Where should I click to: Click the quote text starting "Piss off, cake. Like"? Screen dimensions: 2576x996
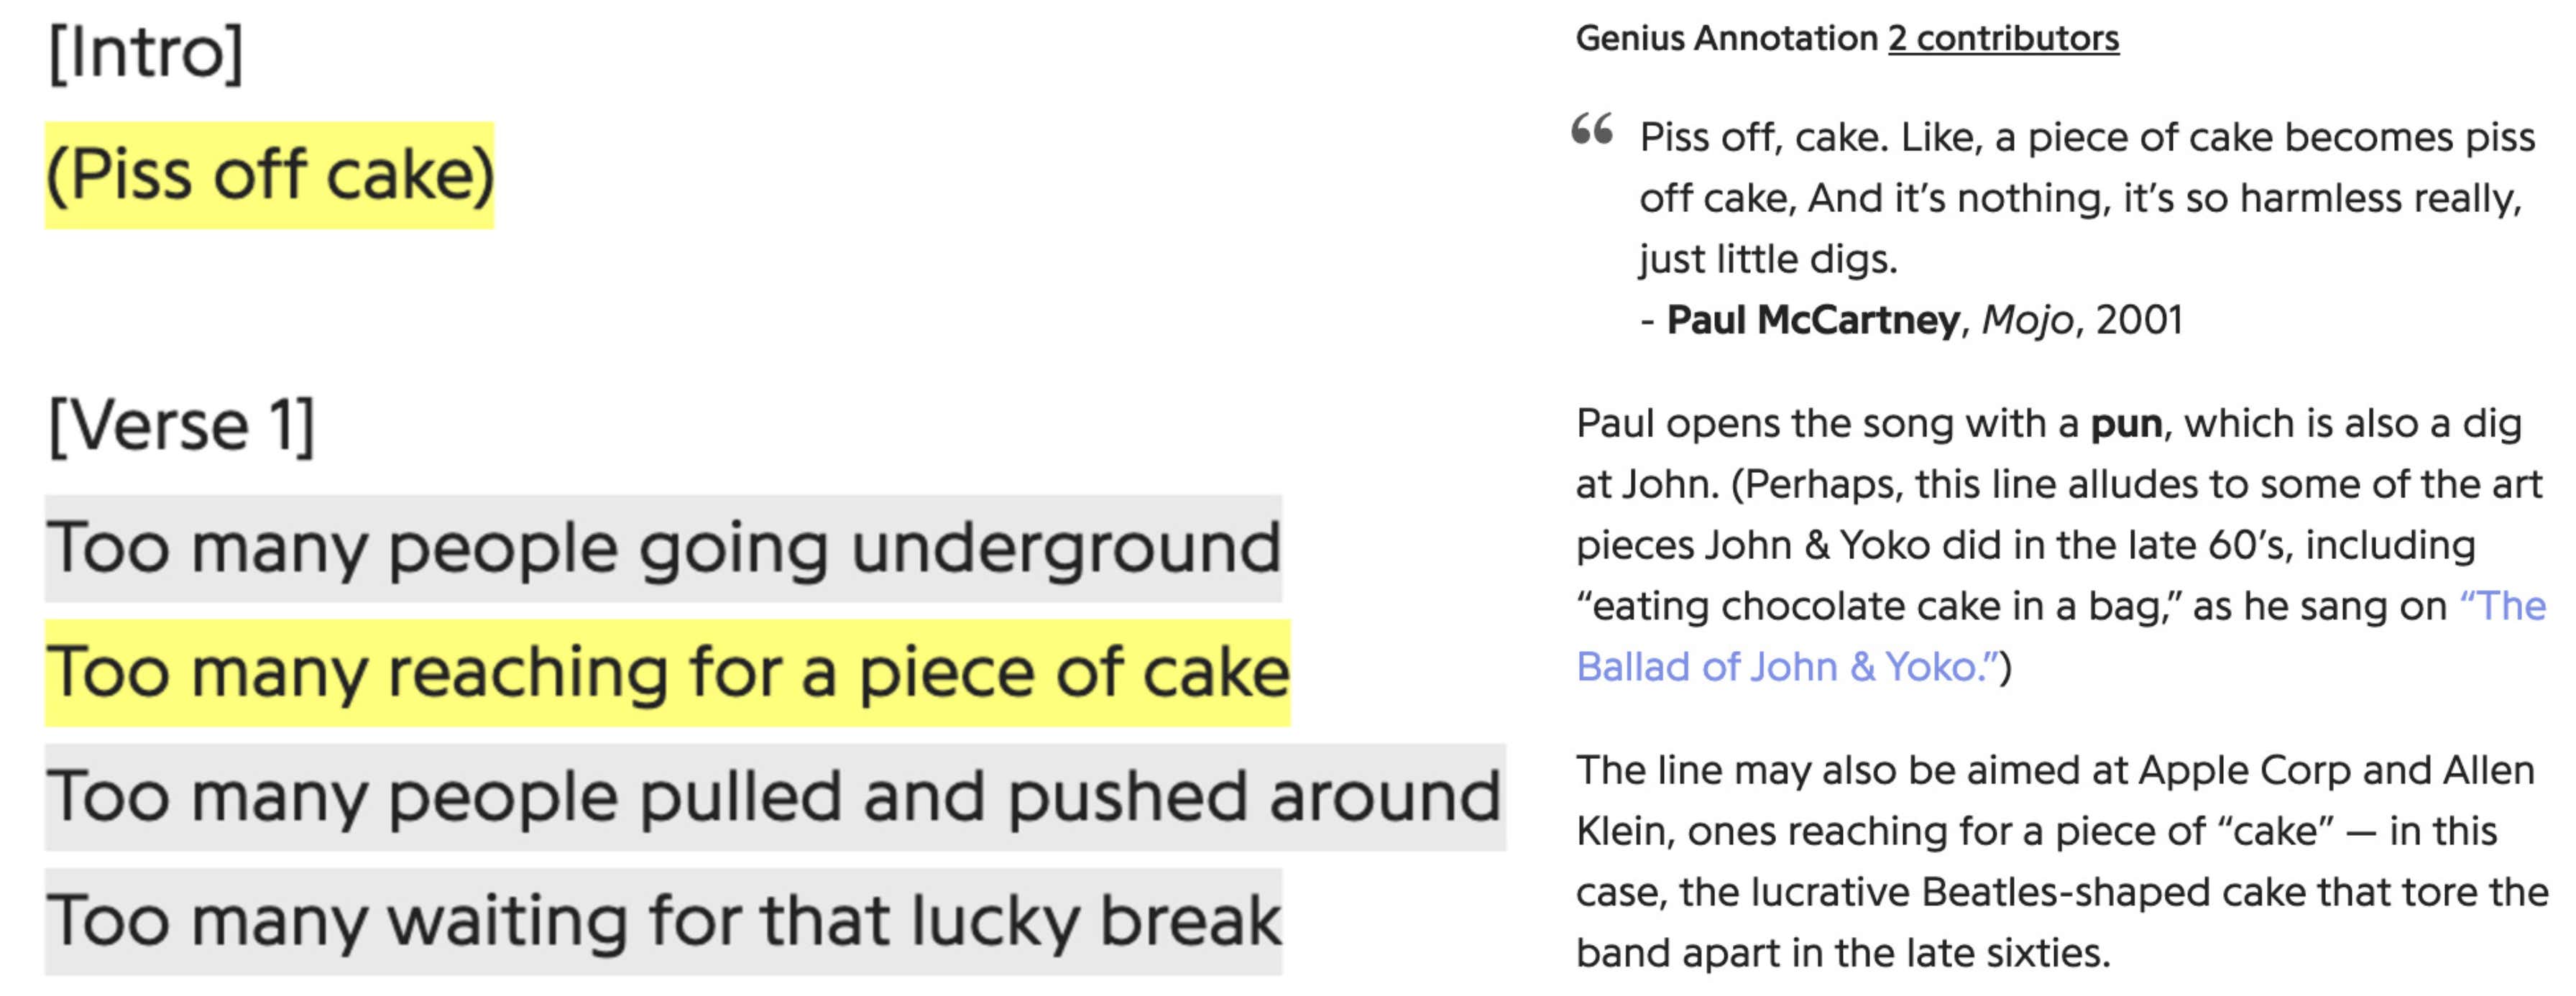[2087, 198]
